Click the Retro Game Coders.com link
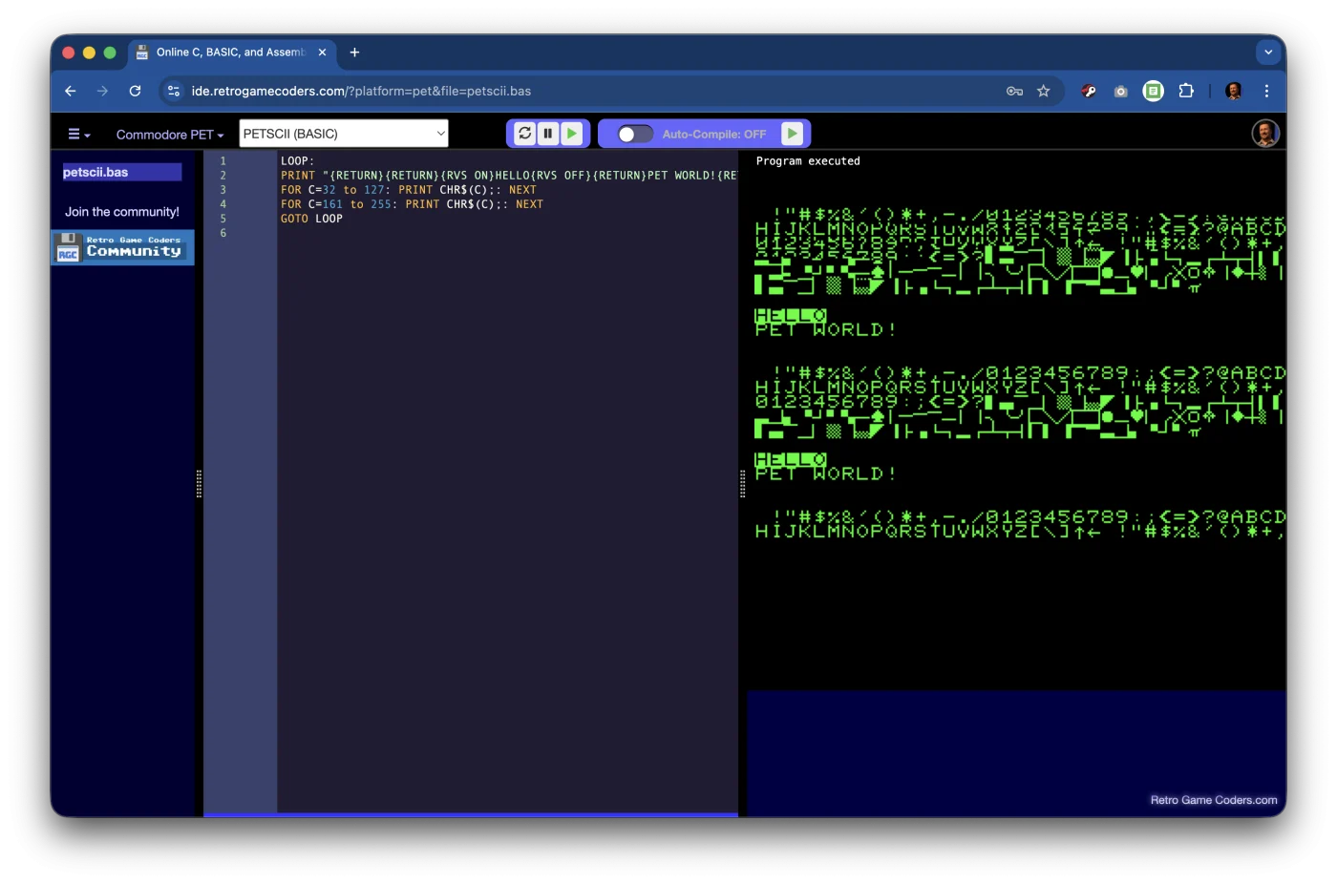The image size is (1337, 884). click(1214, 800)
